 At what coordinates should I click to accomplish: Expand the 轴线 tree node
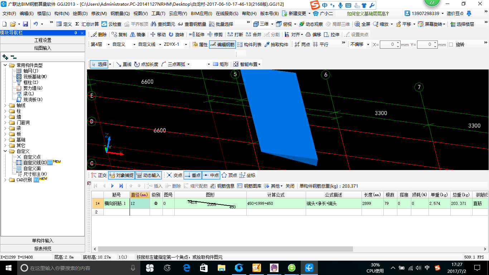[5, 105]
